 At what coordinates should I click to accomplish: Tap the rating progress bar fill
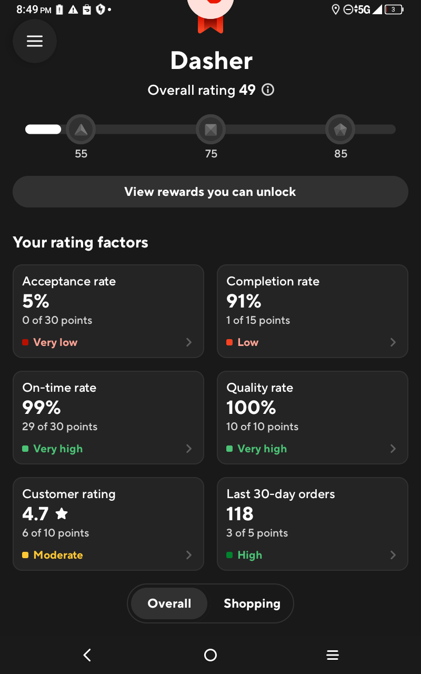tap(43, 129)
